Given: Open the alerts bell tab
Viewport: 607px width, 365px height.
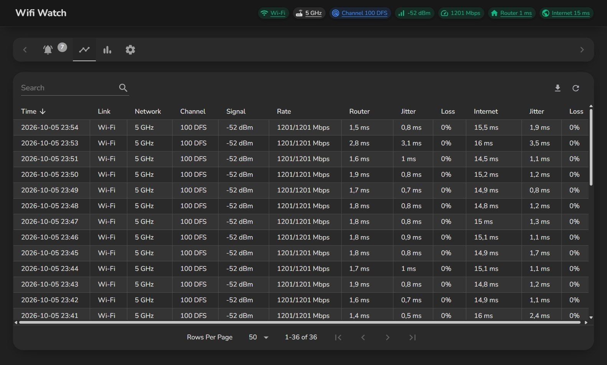Looking at the screenshot, I should (48, 50).
